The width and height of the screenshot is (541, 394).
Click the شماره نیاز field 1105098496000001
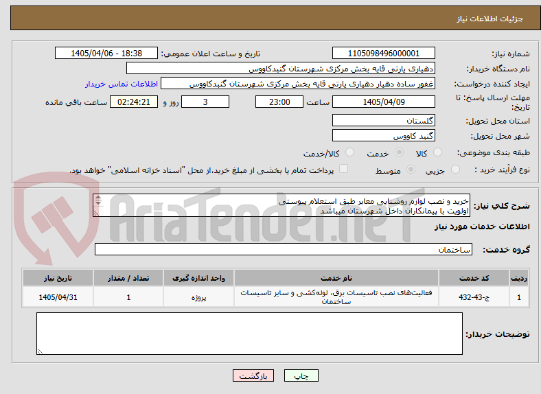click(383, 53)
